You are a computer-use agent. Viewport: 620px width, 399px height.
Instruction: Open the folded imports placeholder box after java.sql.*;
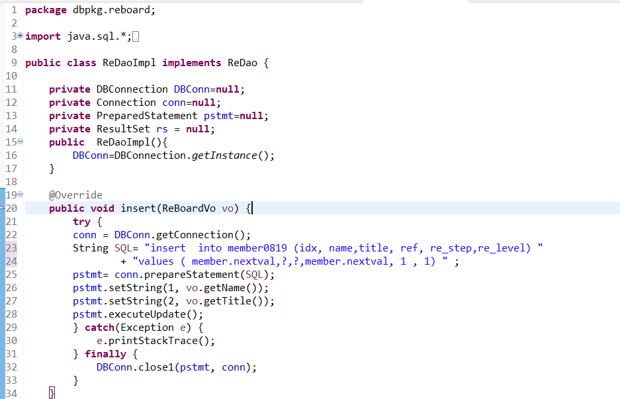[x=136, y=37]
